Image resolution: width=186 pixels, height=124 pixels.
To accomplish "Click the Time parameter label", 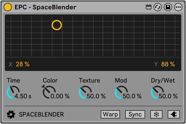I will (x=14, y=80).
